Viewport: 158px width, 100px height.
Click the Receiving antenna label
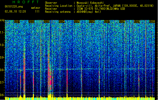point(58,12)
